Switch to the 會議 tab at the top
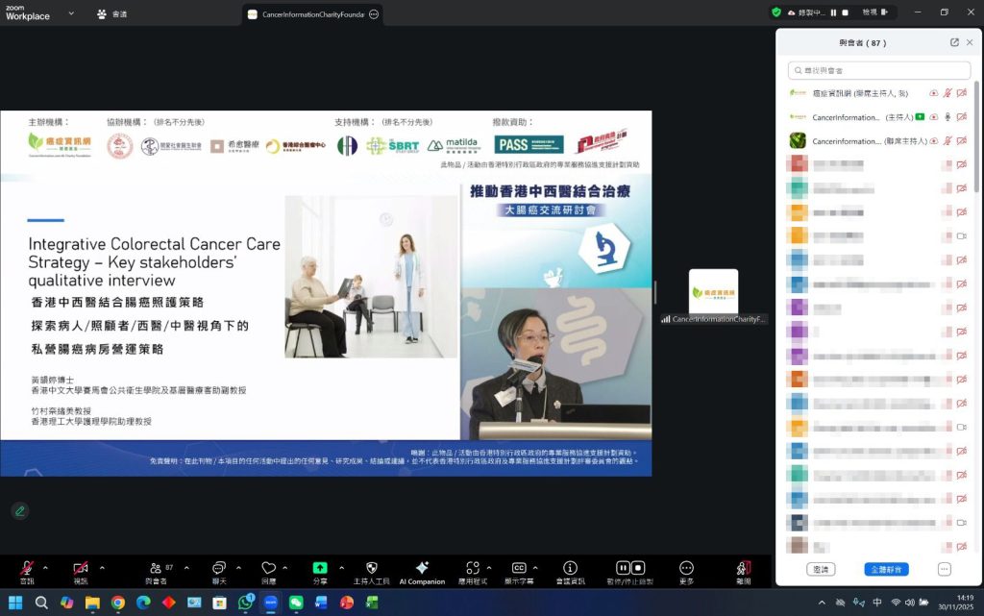Viewport: 984px width, 616px height. 111,14
